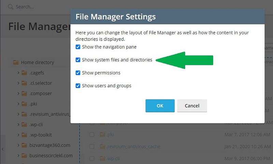This screenshot has width=273, height=164.
Task: Click the .revisium_antivirus_cache folder icon in list
Action: (102, 147)
